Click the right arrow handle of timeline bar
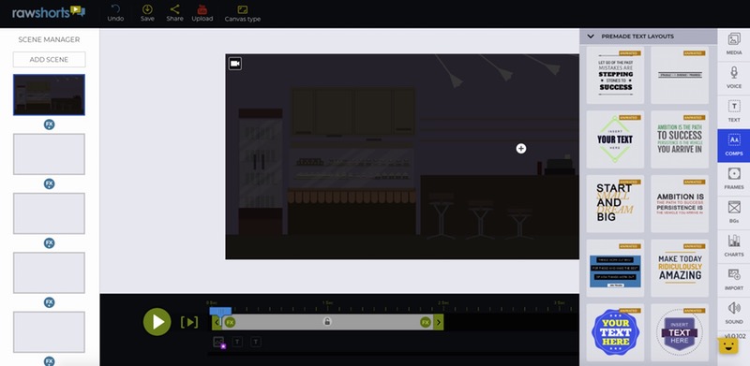Viewport: 750px width, 366px height. click(439, 322)
